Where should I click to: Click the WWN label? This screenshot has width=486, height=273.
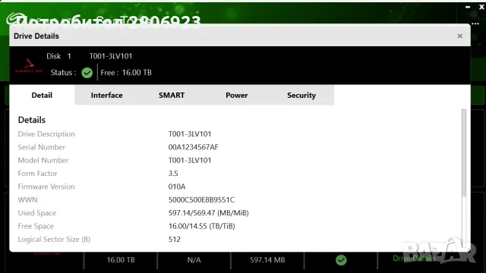27,199
